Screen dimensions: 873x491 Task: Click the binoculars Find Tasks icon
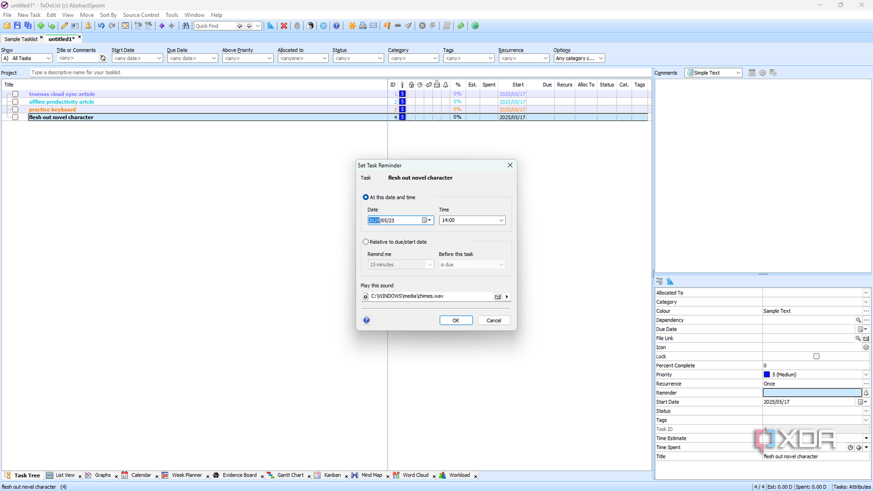tap(186, 26)
